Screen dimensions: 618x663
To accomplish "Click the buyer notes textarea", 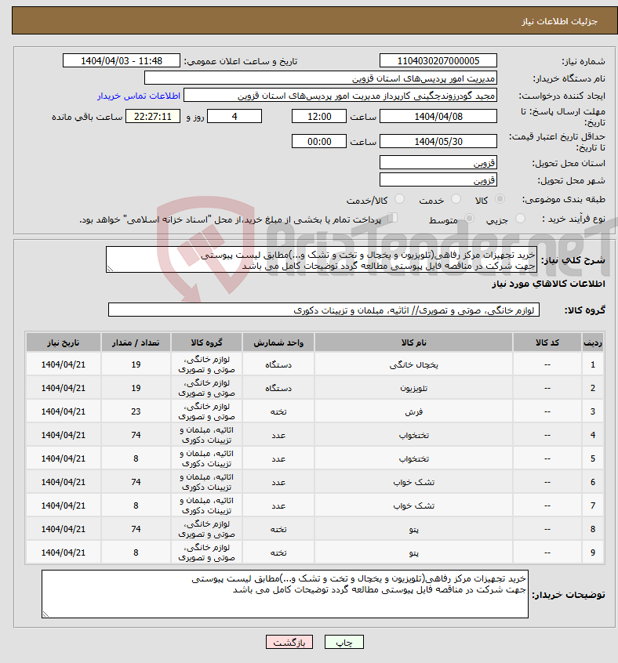I will 285,594.
